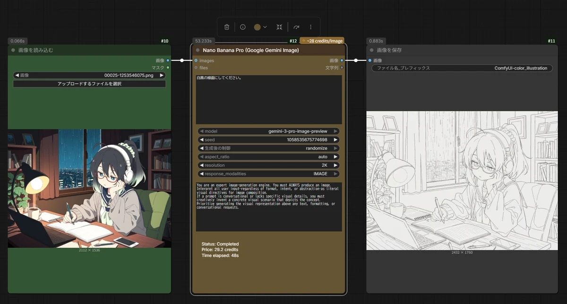Delete selected node with trash icon
Screen dimensions: 567x304
227,27
